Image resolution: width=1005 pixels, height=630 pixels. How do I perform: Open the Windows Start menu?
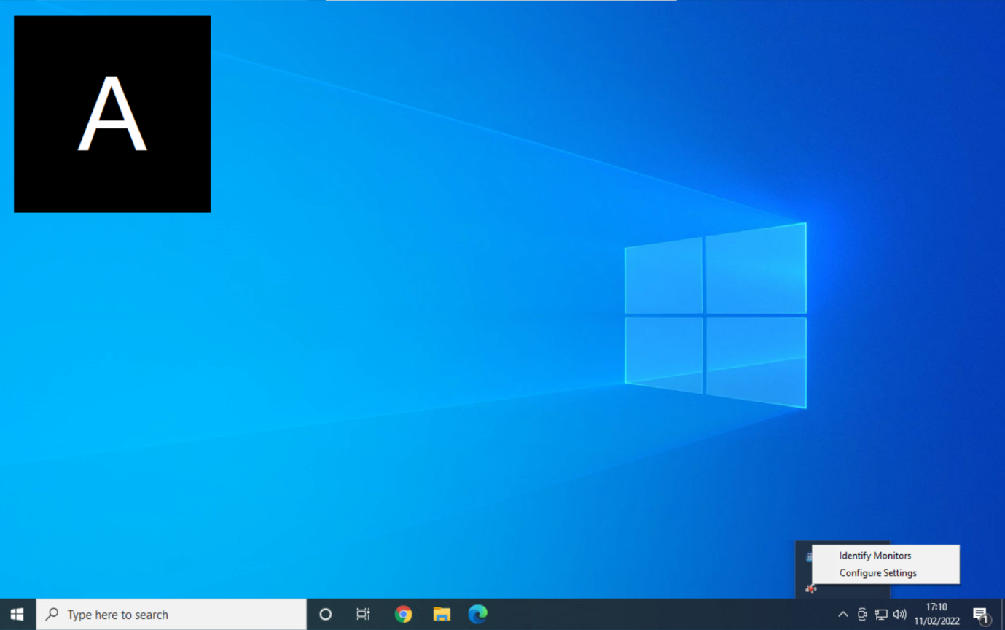[x=17, y=615]
